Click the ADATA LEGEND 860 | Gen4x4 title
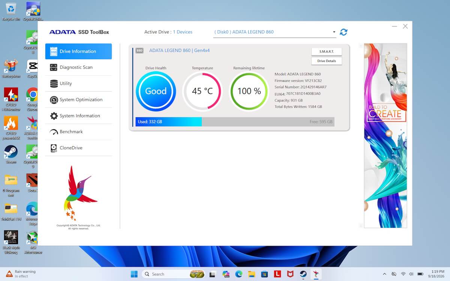The image size is (450, 281). (x=180, y=50)
